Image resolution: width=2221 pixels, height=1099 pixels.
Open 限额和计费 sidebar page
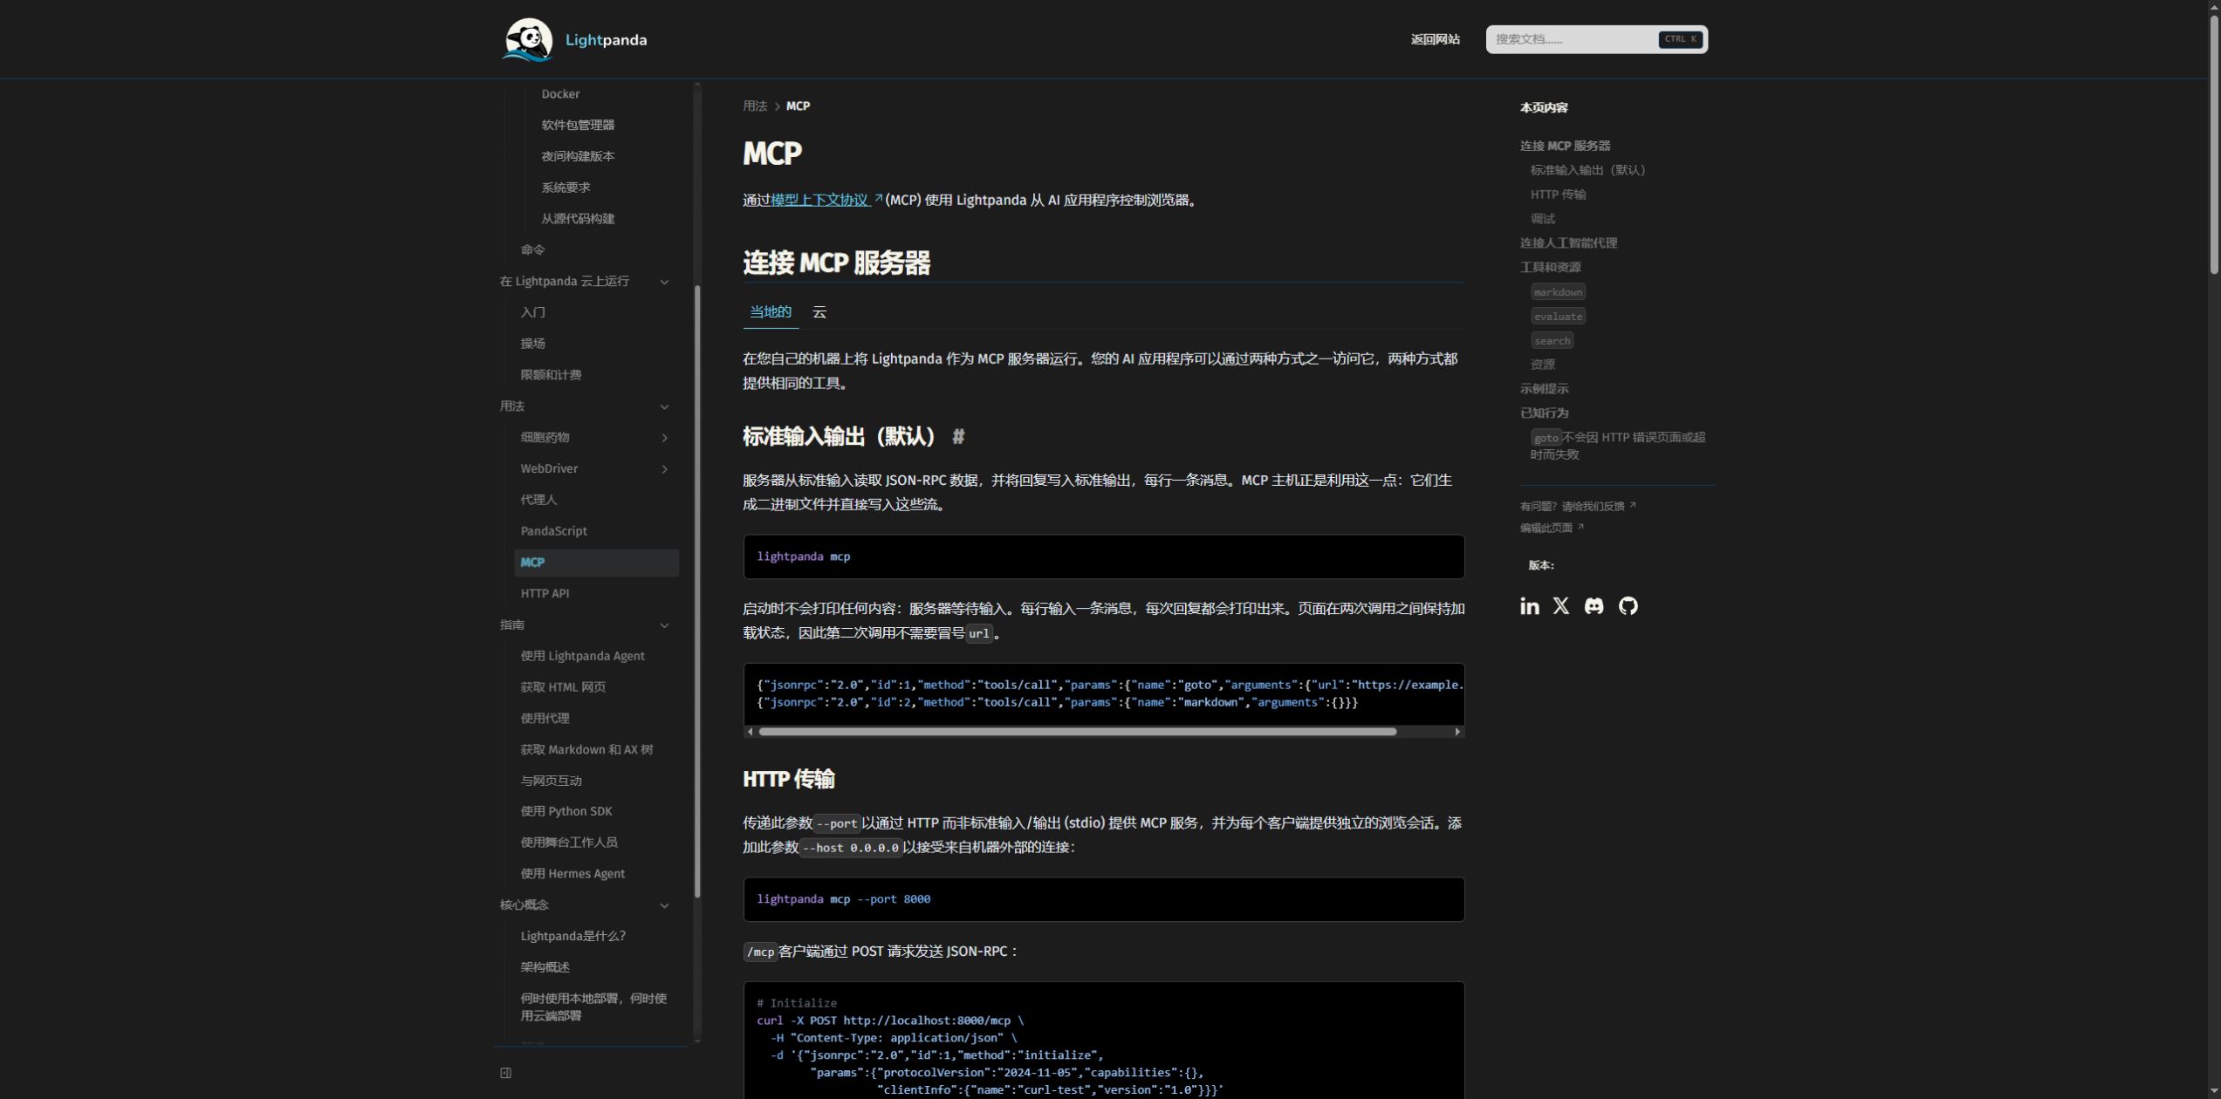(551, 375)
